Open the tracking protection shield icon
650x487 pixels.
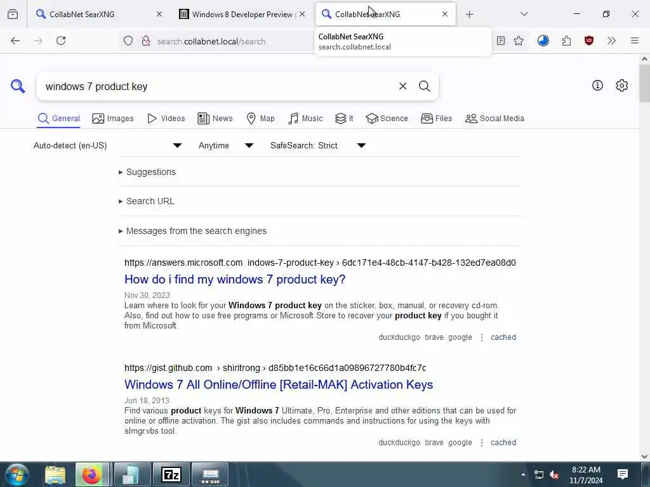coord(128,41)
